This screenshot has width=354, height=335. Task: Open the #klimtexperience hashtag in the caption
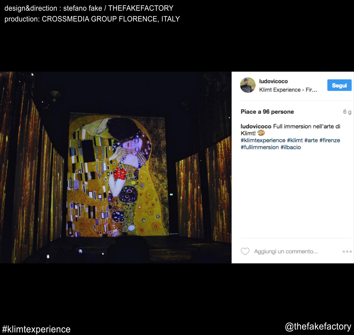click(263, 140)
